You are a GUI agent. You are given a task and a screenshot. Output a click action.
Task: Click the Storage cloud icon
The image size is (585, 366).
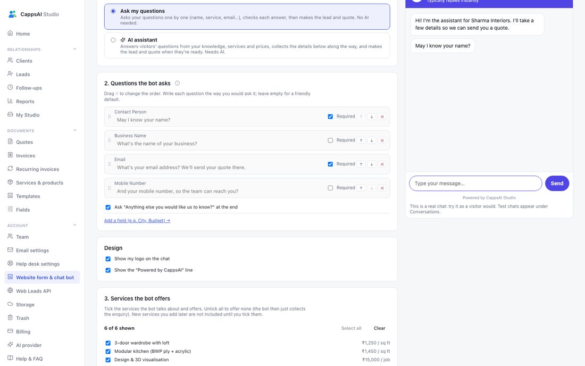(10, 304)
